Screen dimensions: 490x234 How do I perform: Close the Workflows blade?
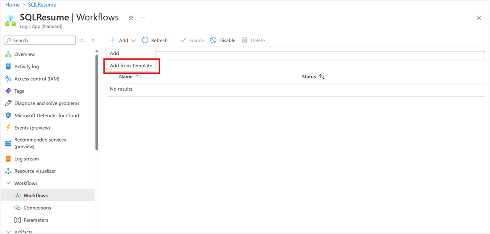pyautogui.click(x=479, y=18)
